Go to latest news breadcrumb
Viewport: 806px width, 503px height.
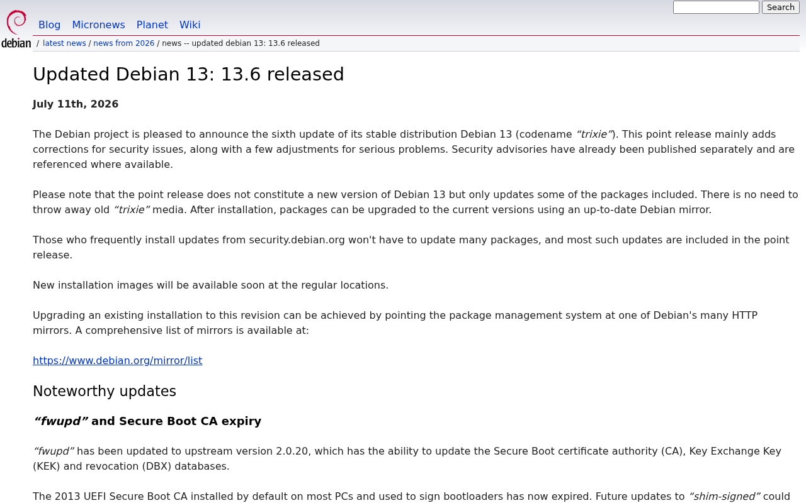(x=64, y=43)
